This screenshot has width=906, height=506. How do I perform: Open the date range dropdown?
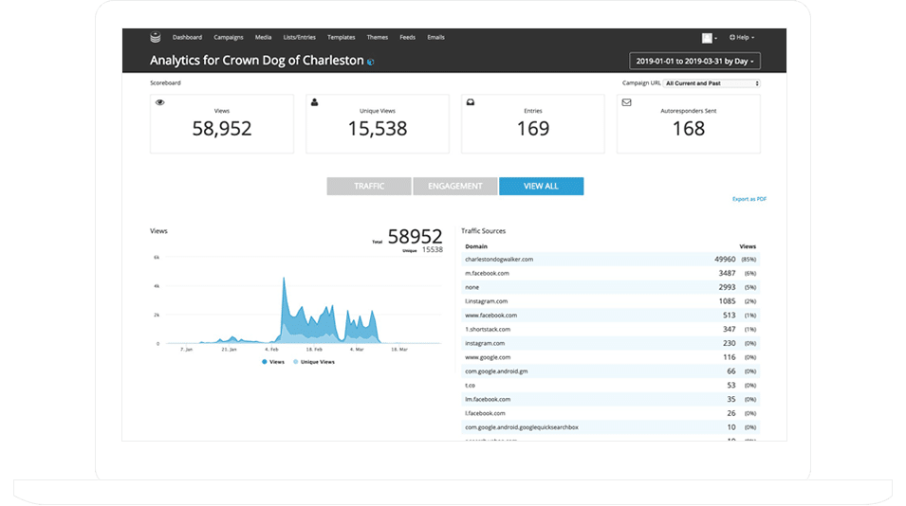pyautogui.click(x=694, y=61)
